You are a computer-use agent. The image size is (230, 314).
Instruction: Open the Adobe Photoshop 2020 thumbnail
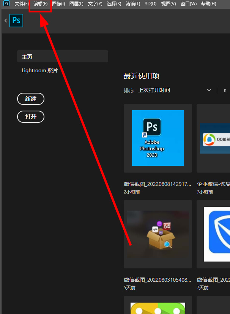click(158, 138)
